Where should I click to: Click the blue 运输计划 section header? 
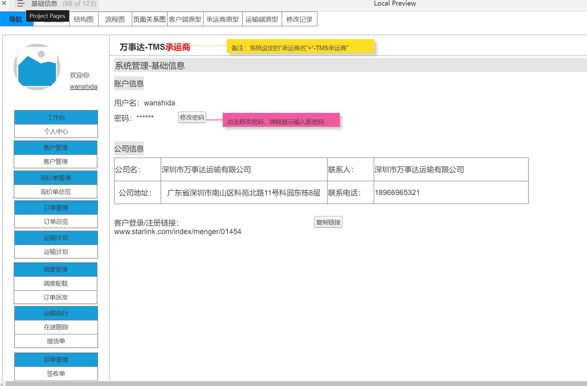(x=56, y=238)
